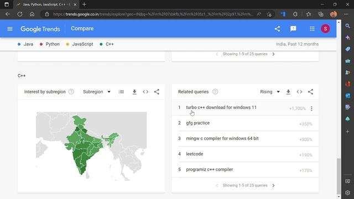Click the page vertical scrollbar thumb
This screenshot has width=354, height=199.
[x=339, y=176]
